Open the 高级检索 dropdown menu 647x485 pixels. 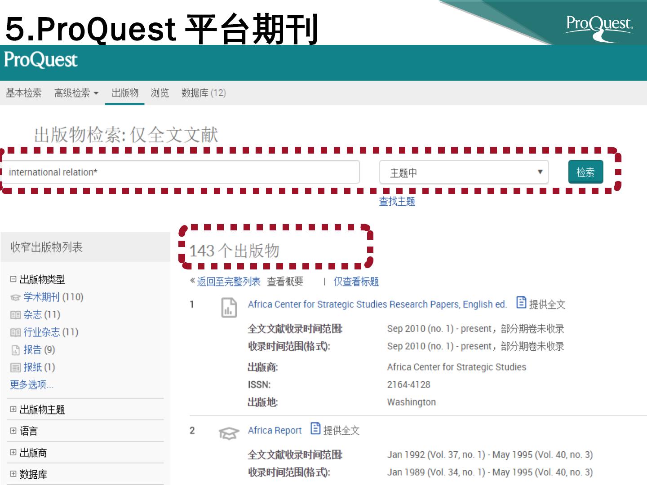[76, 93]
